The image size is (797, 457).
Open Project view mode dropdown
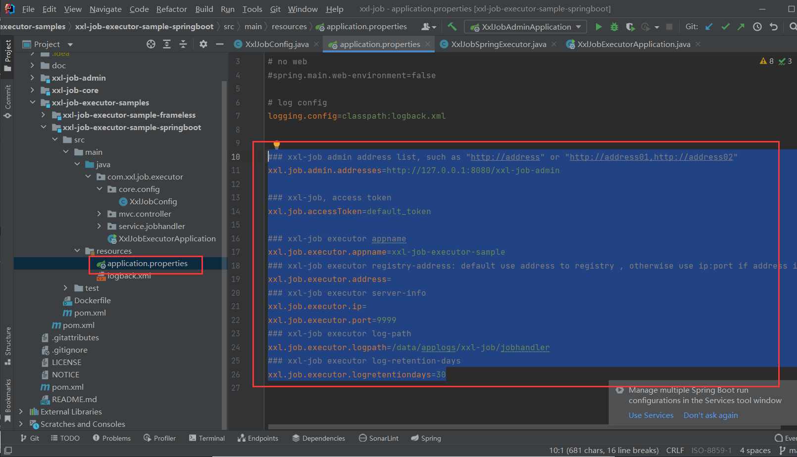[70, 45]
